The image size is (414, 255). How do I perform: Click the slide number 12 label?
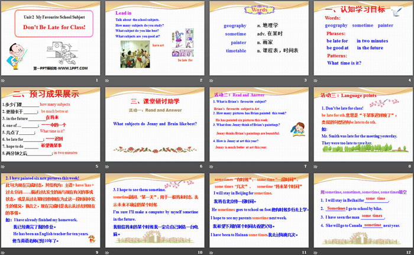[409, 253]
